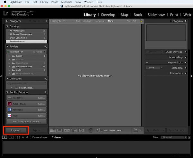Click the Import button
This screenshot has width=193, height=158.
click(x=16, y=130)
